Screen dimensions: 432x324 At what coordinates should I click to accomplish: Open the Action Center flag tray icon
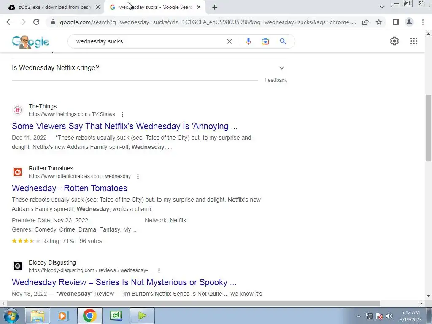379,316
